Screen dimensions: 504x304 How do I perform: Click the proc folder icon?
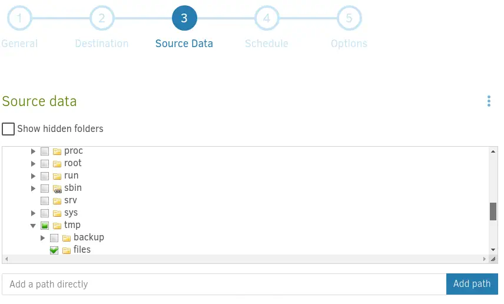pos(57,151)
